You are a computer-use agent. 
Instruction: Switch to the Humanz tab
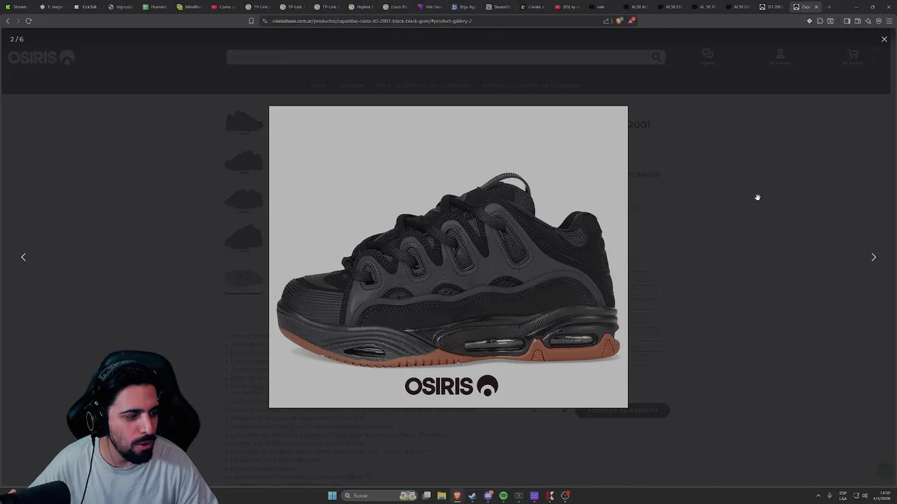(x=154, y=7)
